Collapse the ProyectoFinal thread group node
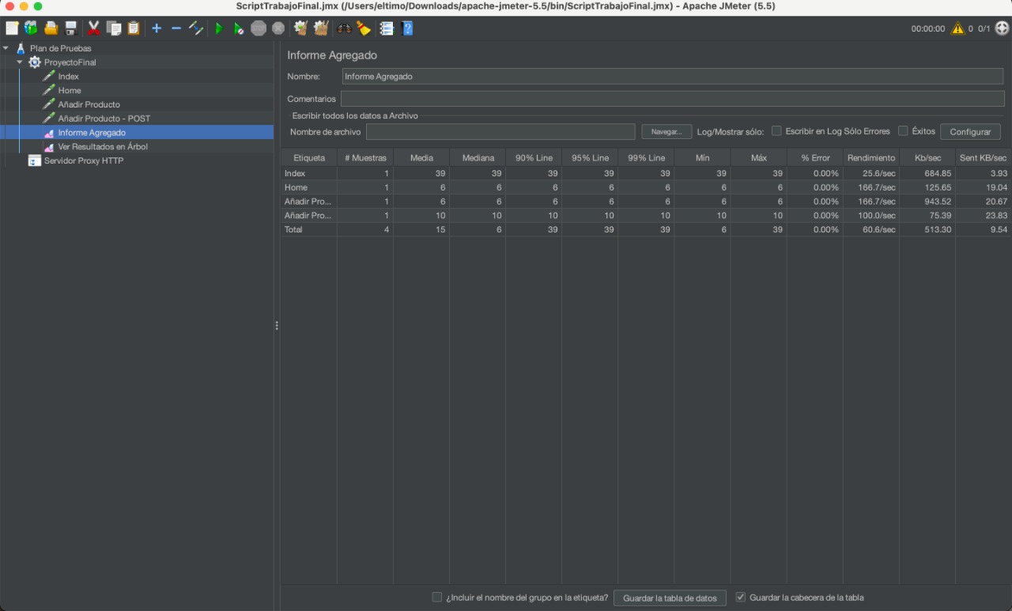Screen dimensions: 1012x611 (x=19, y=62)
